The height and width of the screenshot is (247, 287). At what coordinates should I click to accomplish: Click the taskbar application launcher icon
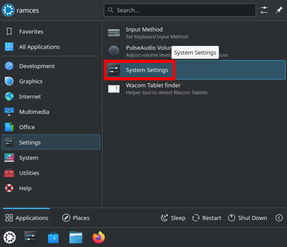(x=10, y=237)
